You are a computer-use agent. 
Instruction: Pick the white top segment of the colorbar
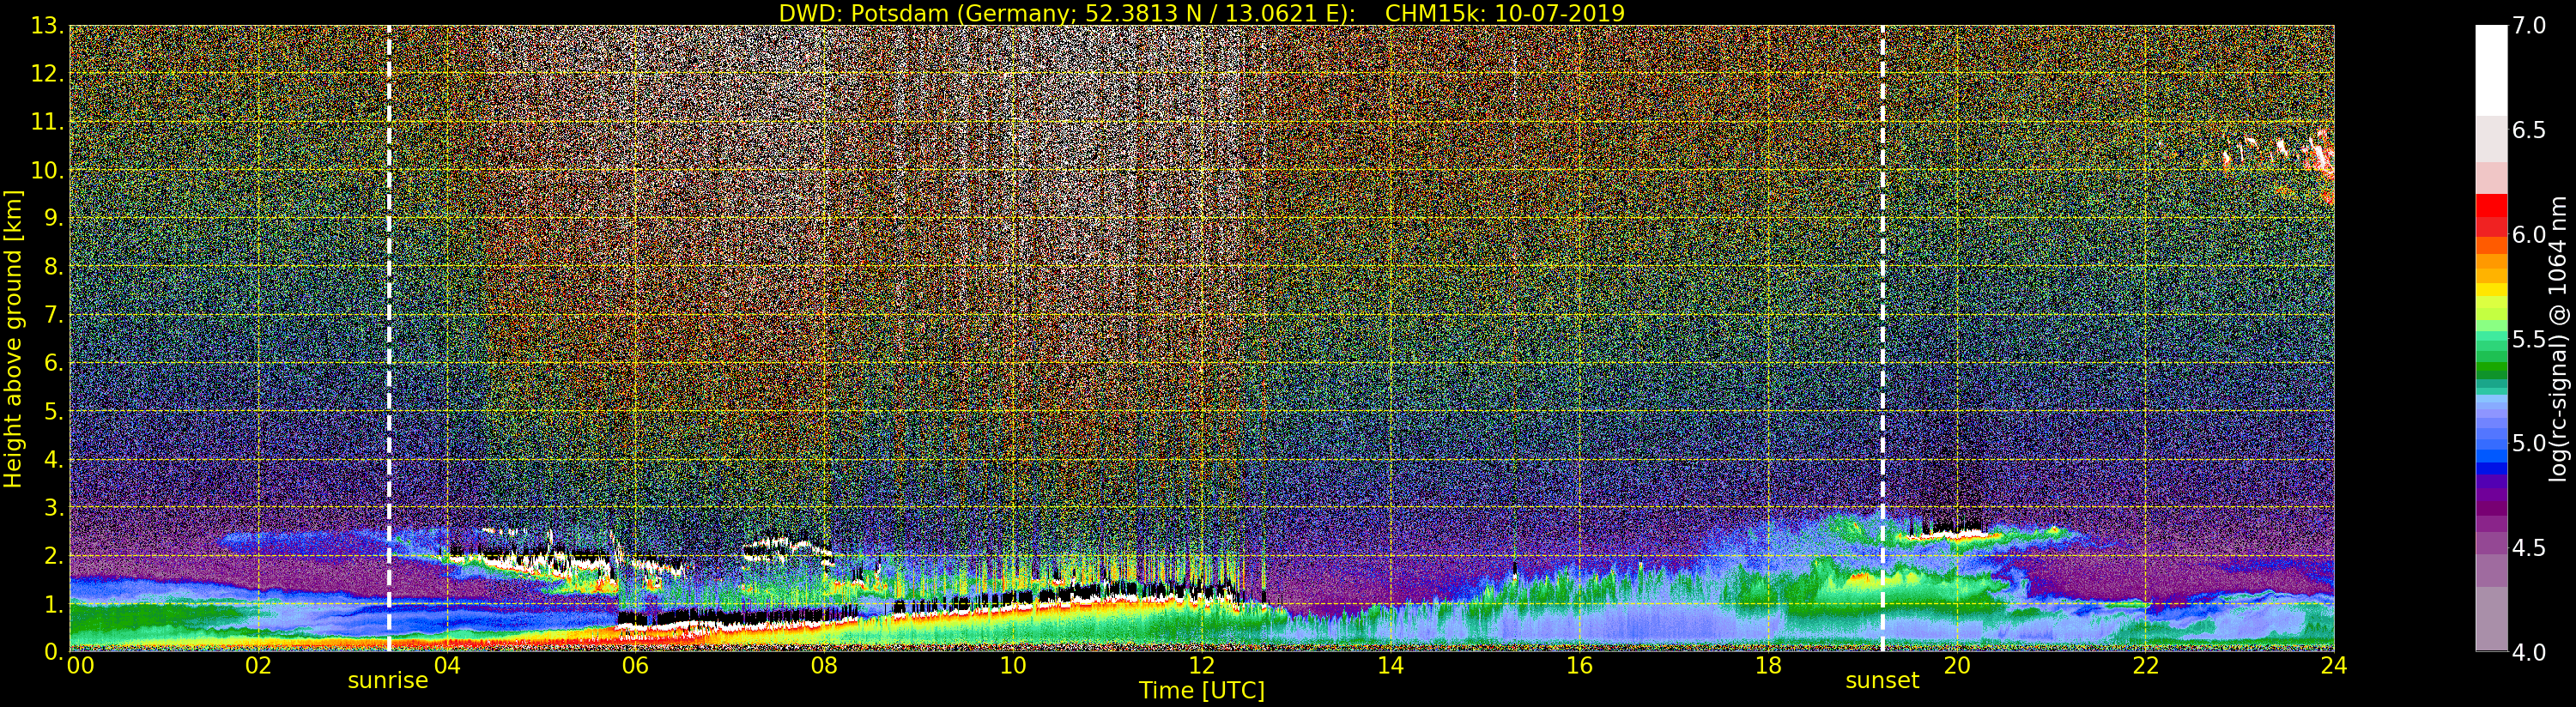tap(2490, 70)
